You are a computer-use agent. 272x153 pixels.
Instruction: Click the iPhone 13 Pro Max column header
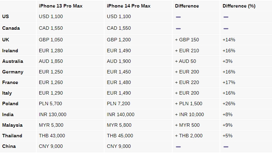61,6
